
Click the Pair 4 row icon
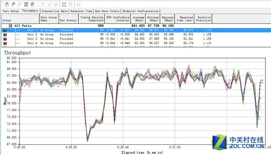click(x=5, y=43)
